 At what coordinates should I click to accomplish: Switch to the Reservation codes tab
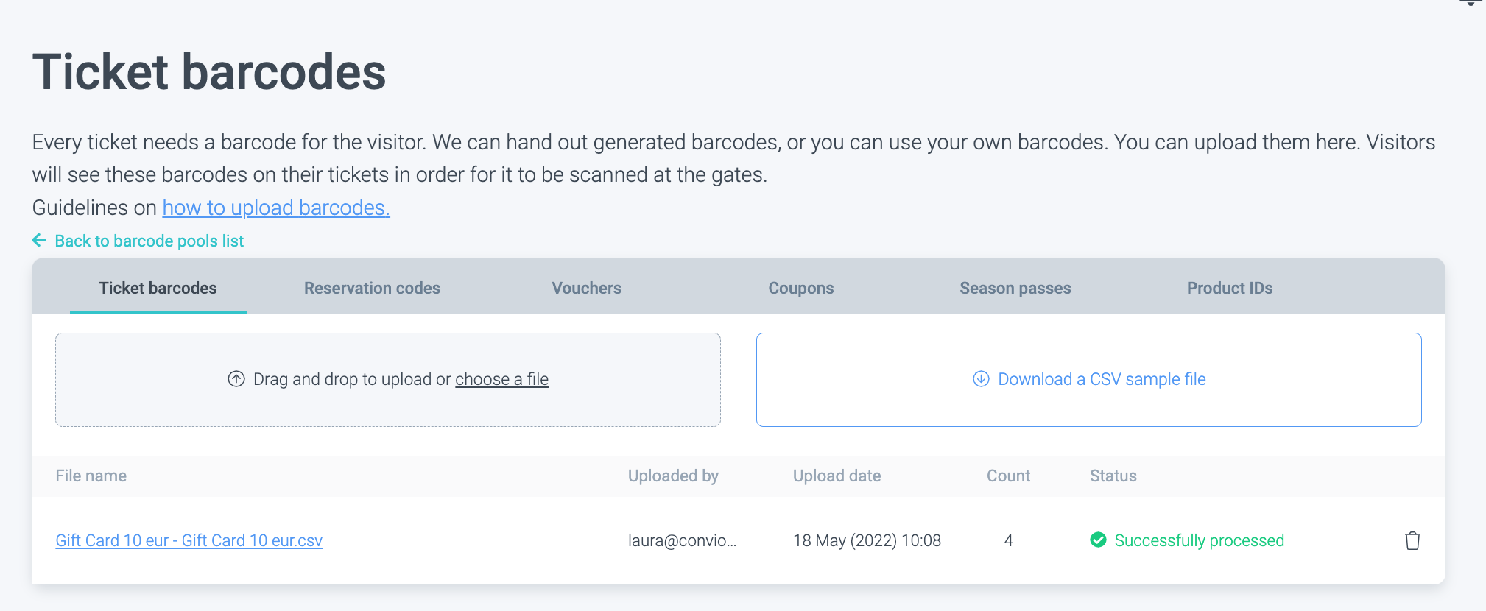pyautogui.click(x=372, y=288)
